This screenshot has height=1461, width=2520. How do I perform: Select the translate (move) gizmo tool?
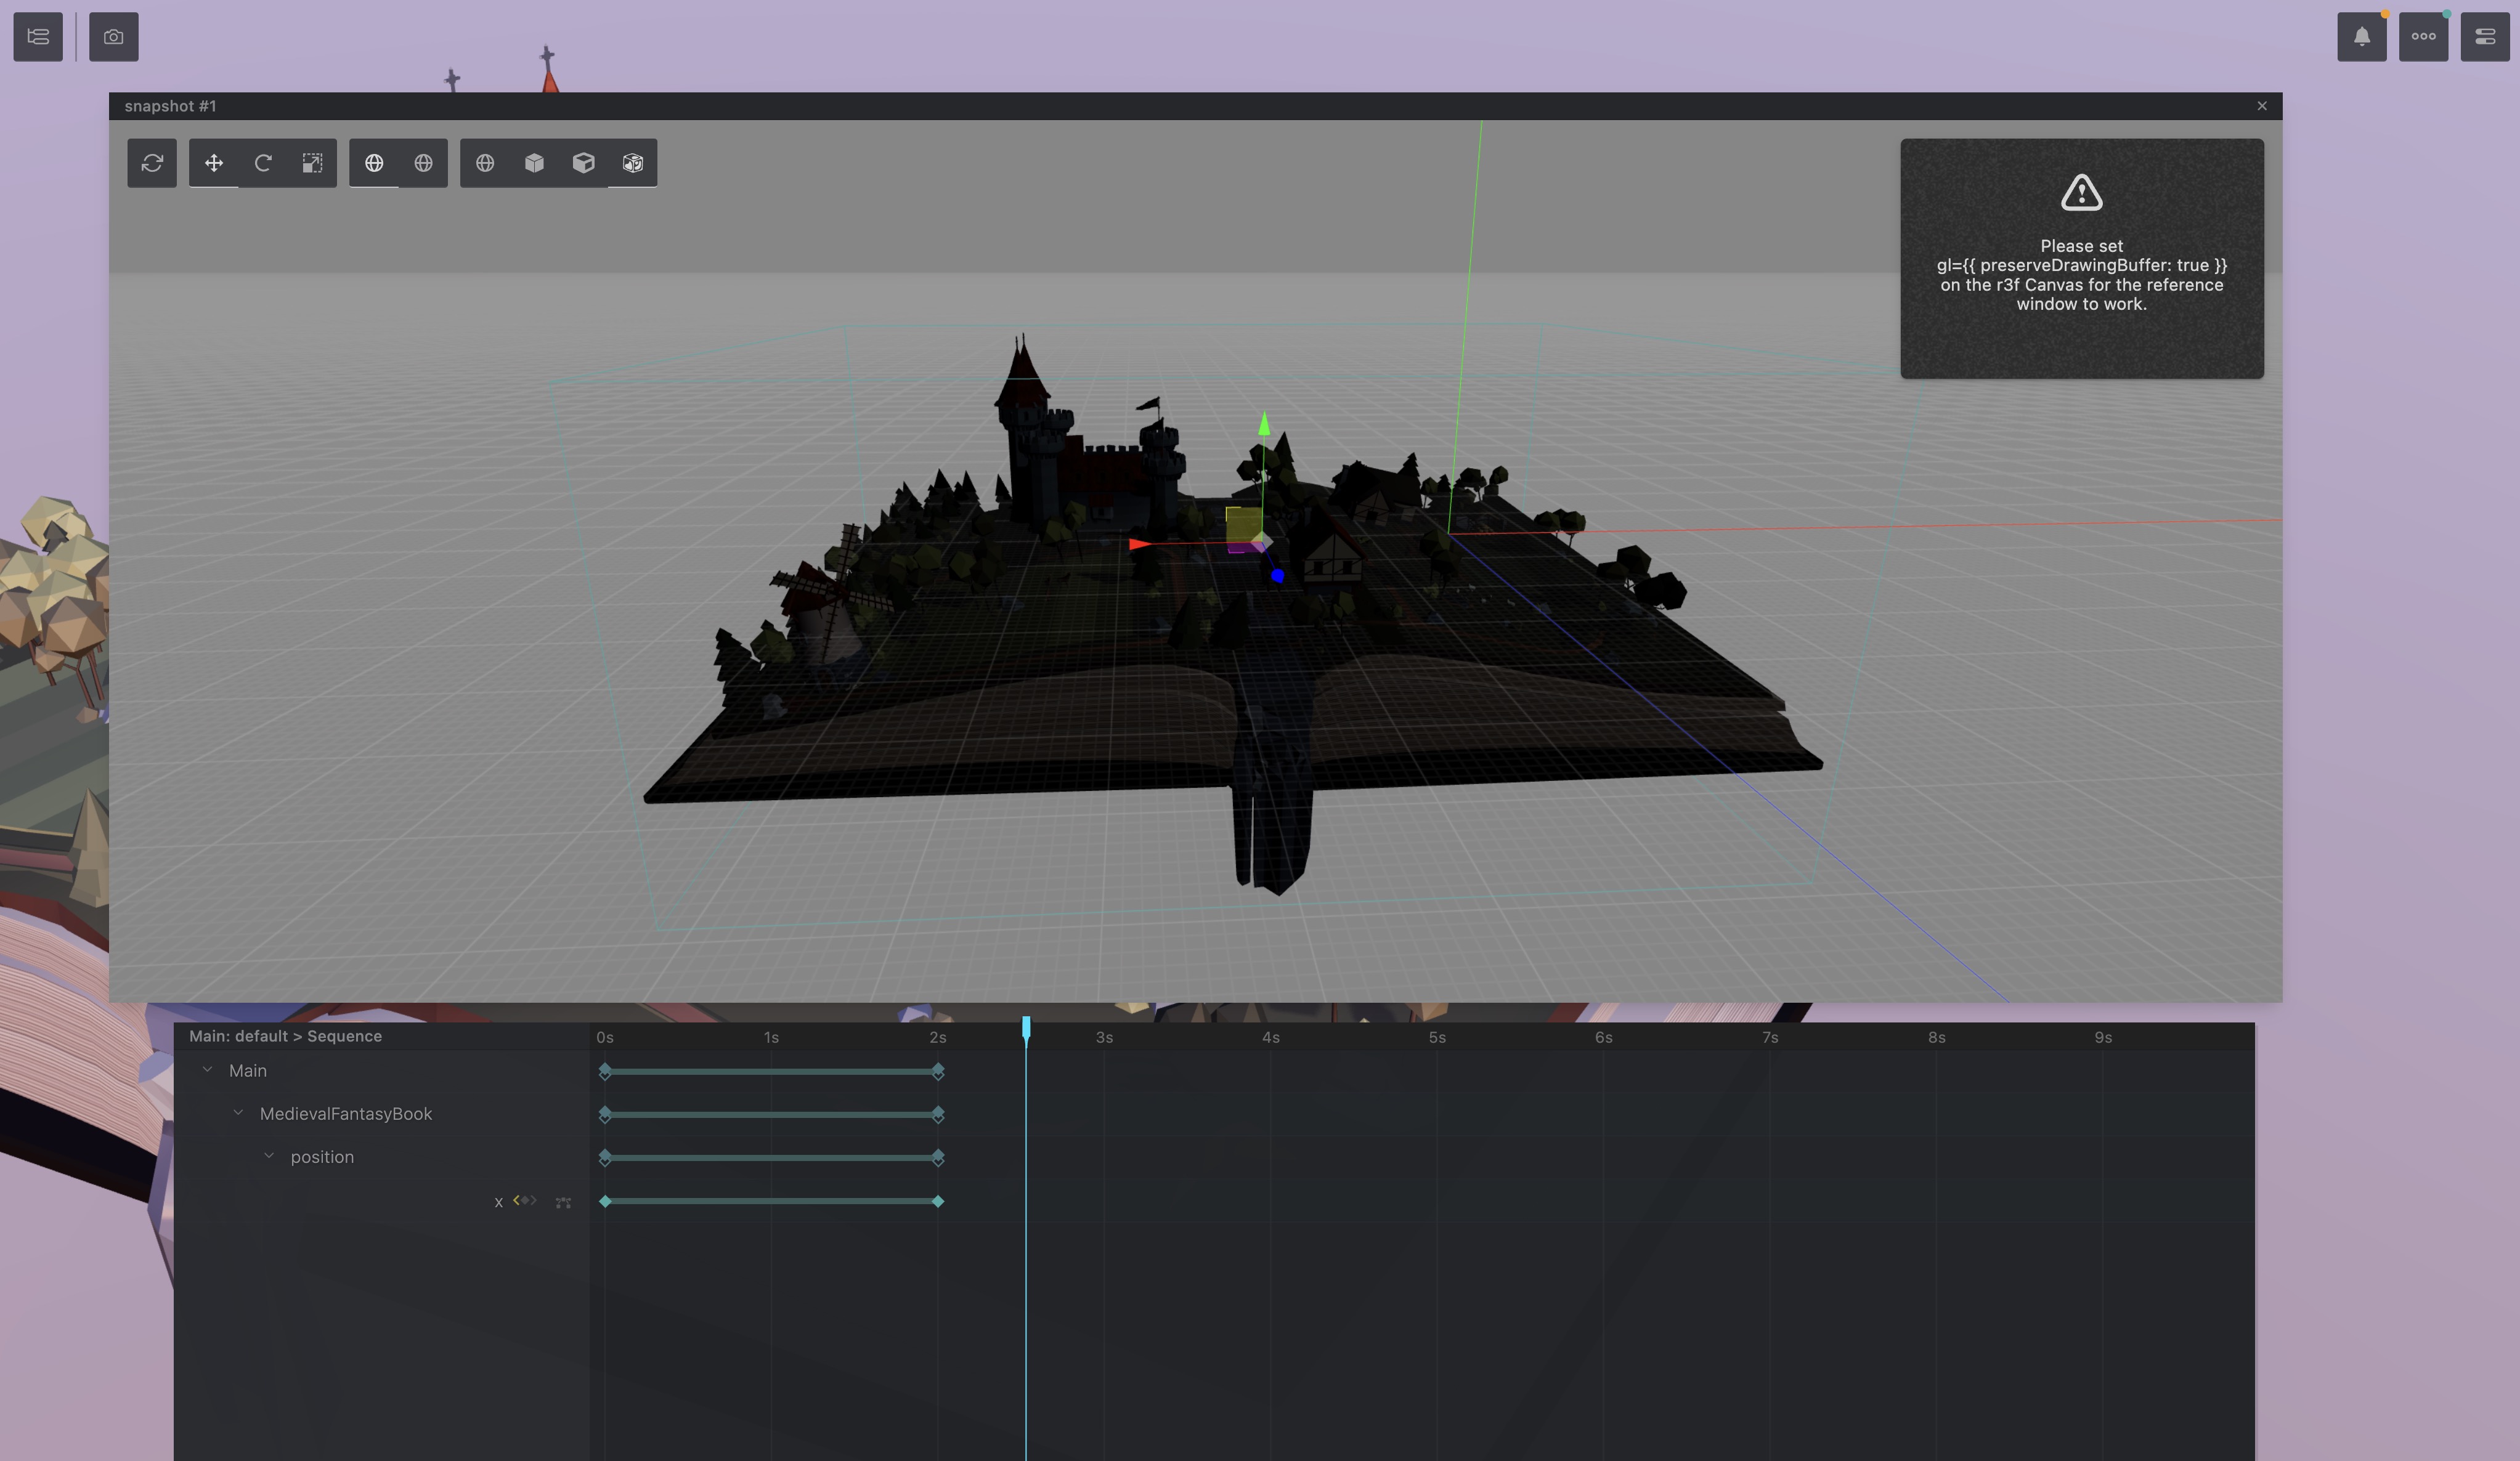pos(214,163)
